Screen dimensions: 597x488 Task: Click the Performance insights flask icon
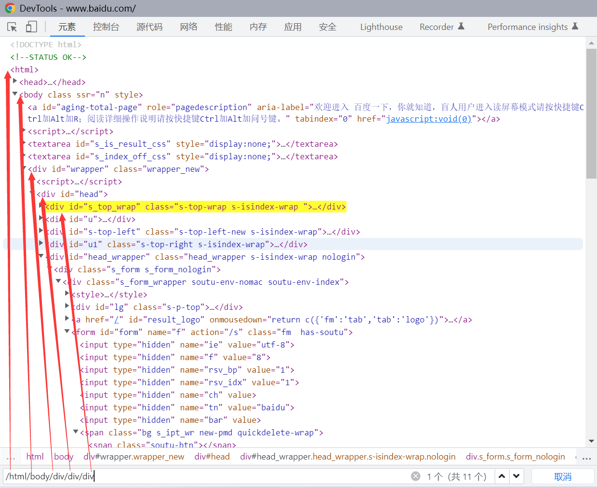(x=575, y=26)
